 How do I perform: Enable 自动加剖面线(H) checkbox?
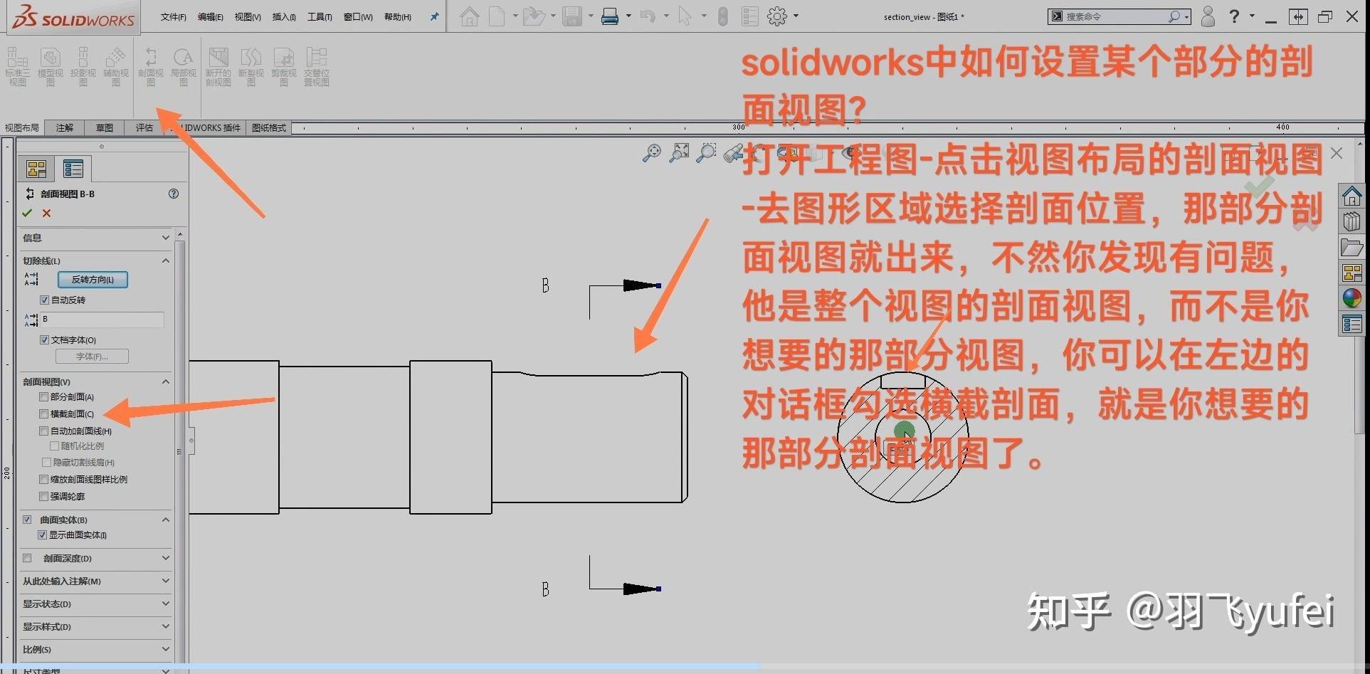tap(44, 431)
